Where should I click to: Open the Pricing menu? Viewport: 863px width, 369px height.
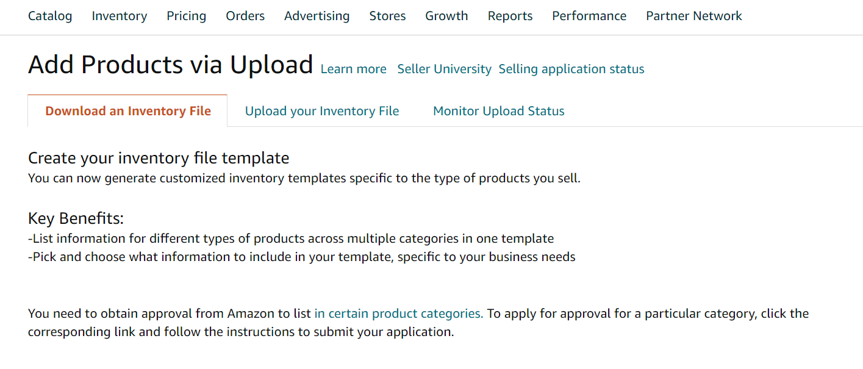(x=187, y=16)
